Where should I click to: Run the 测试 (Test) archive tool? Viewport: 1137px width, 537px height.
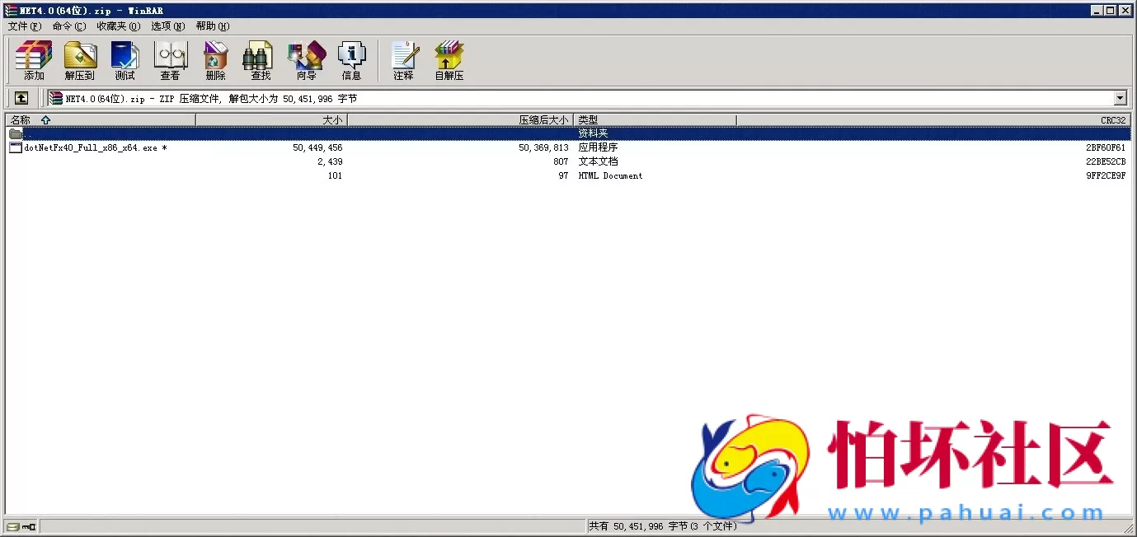coord(125,60)
